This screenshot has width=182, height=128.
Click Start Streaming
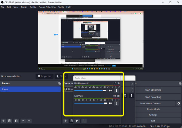coord(153,90)
